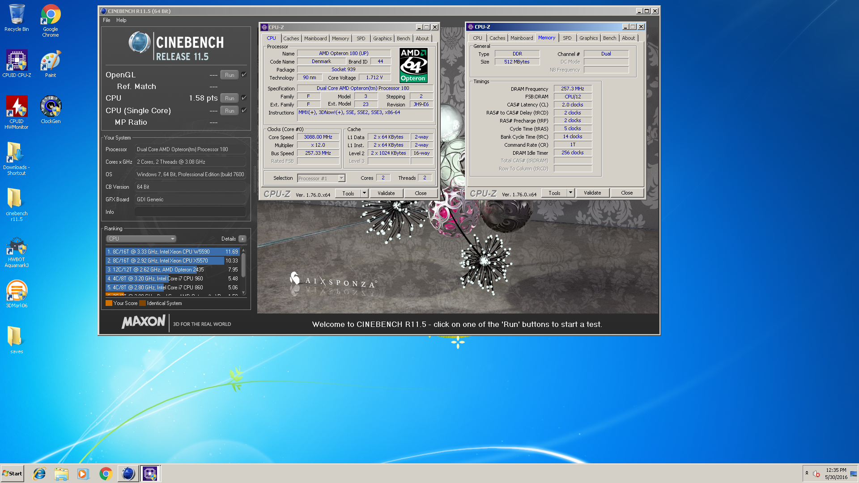Open the Cinebench File menu

point(106,20)
